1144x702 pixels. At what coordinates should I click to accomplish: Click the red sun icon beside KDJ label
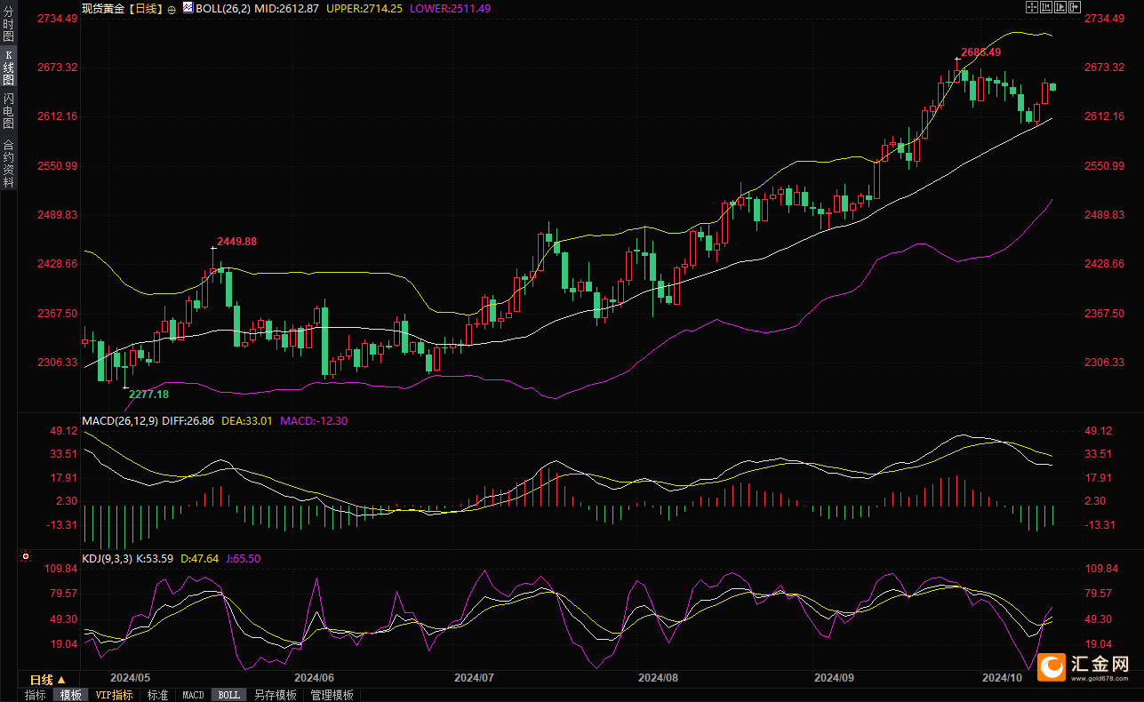pyautogui.click(x=25, y=558)
